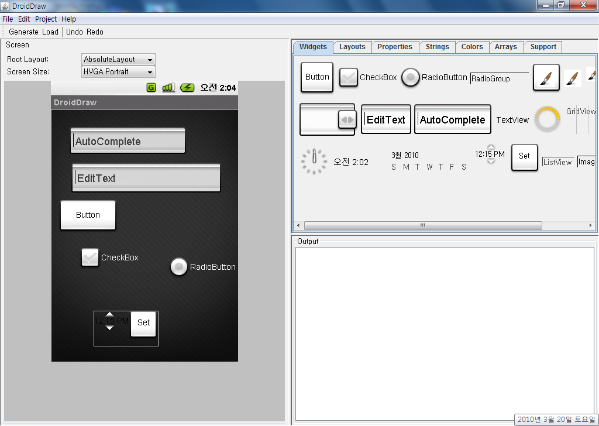Select the GridView widget in the palette
The width and height of the screenshot is (599, 426).
click(x=581, y=119)
